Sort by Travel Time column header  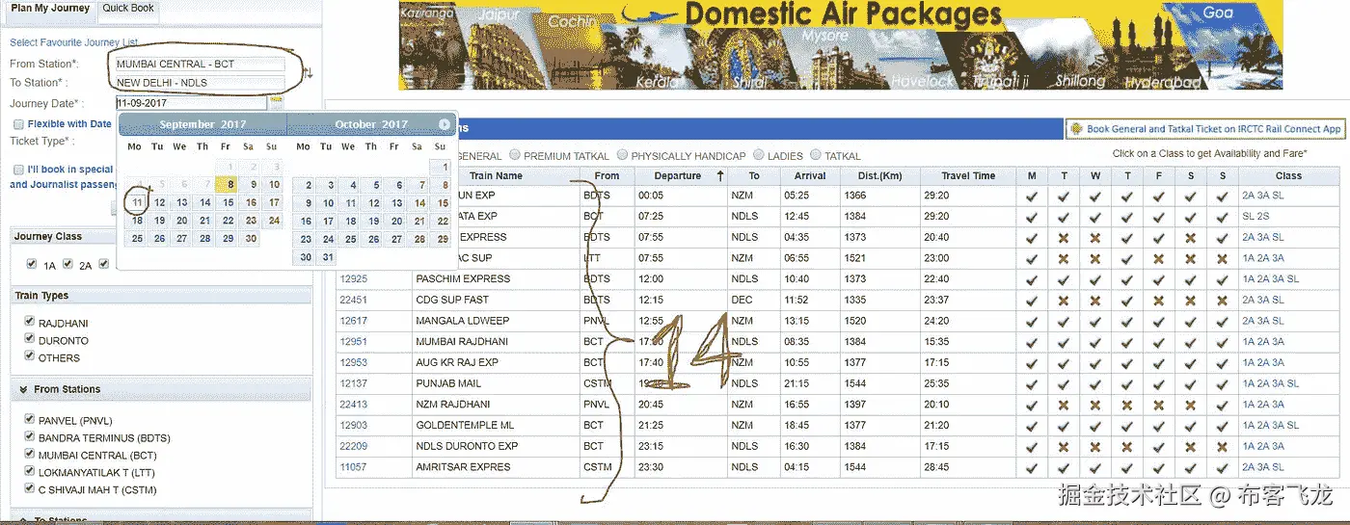coord(969,176)
